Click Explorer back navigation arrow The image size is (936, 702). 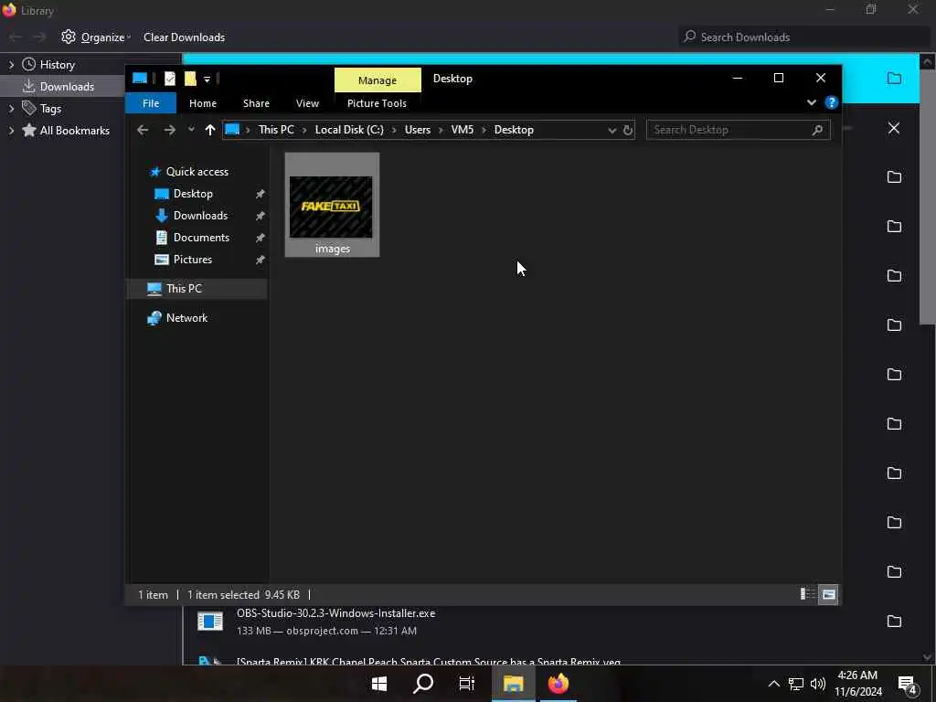point(142,130)
